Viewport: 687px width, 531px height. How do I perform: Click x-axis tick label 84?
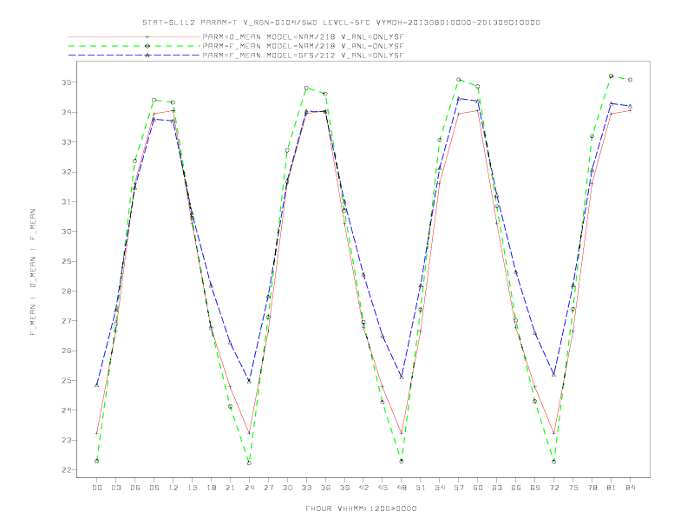(x=631, y=488)
